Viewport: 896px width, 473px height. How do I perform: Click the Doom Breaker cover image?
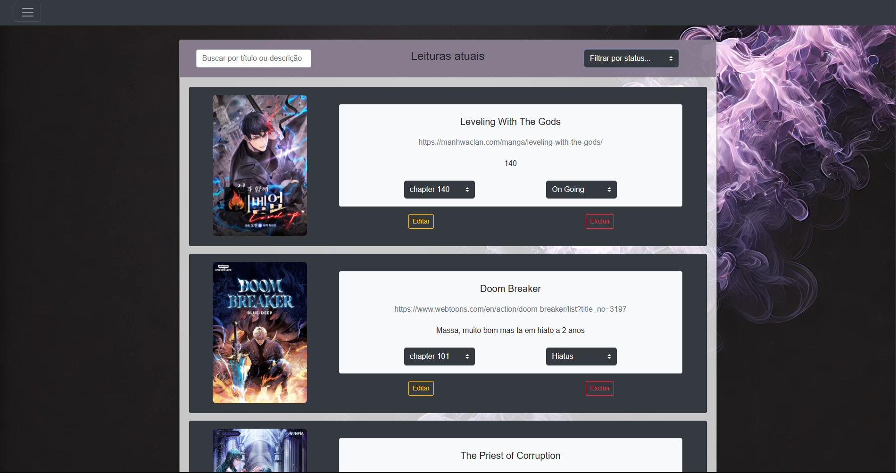[259, 332]
